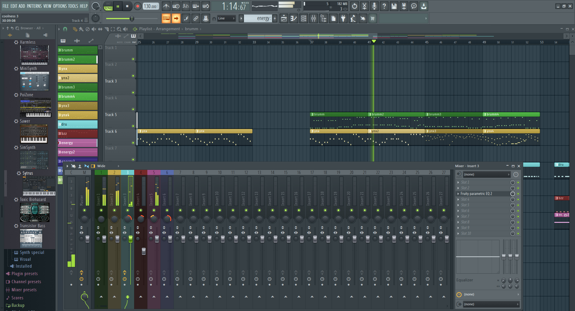Open the audio editor scissors icon
The height and width of the screenshot is (311, 575).
[364, 6]
